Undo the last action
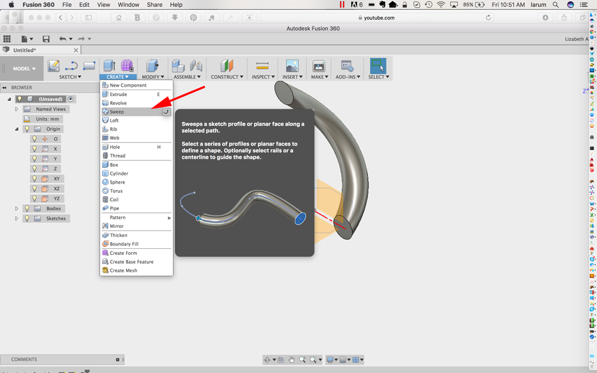 pos(63,39)
